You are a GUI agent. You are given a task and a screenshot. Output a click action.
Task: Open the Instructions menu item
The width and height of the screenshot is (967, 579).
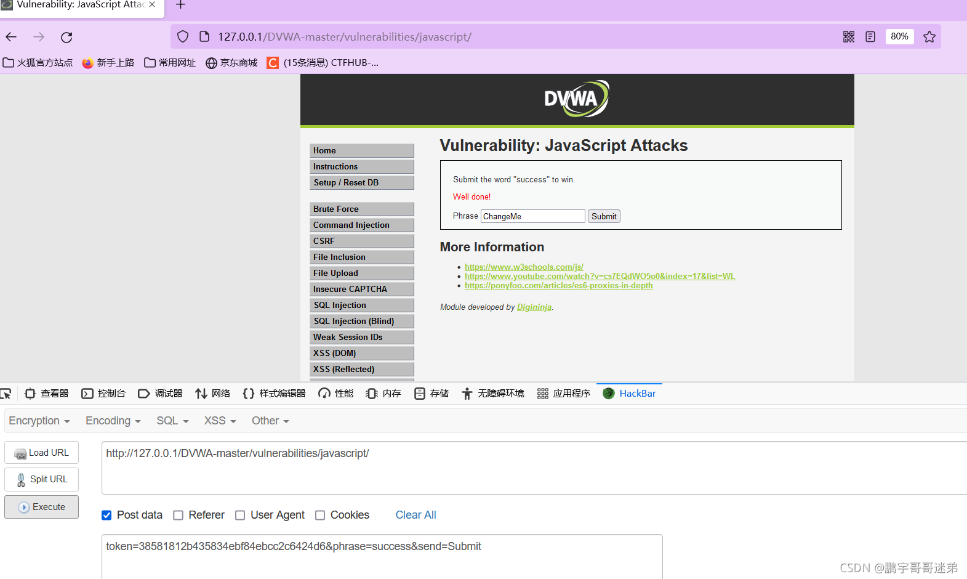pyautogui.click(x=361, y=166)
